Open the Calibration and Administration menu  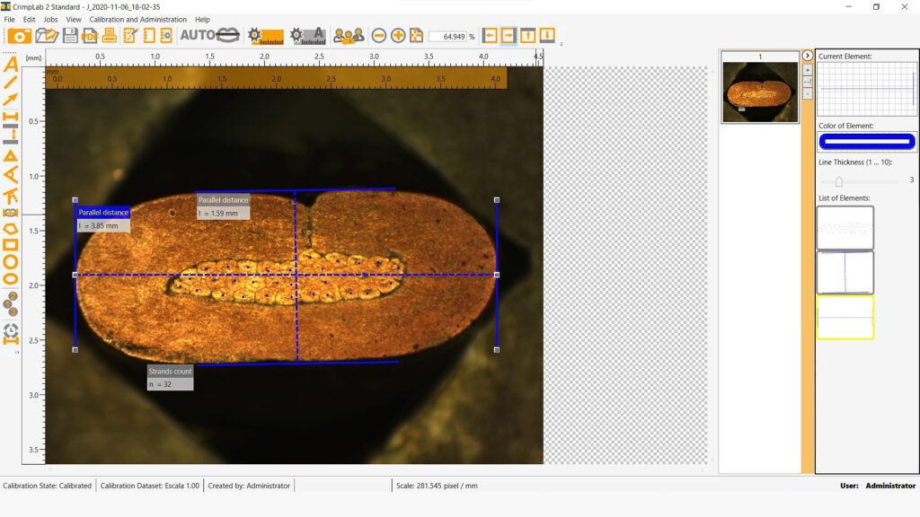(138, 19)
